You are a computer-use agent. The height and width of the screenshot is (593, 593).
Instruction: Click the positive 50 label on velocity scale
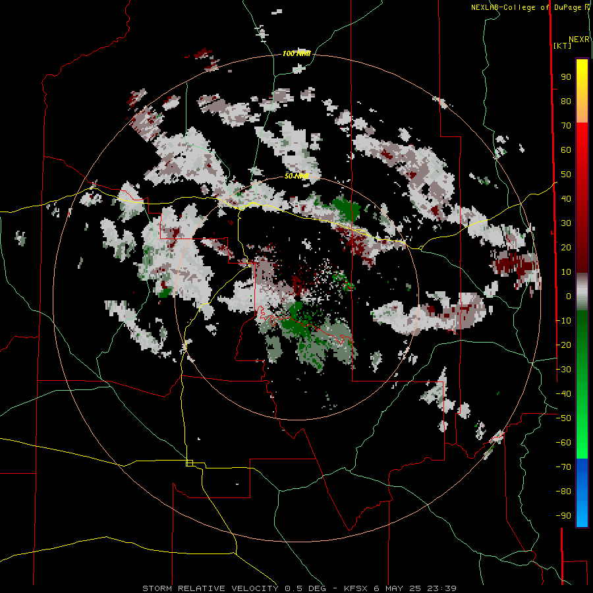566,175
